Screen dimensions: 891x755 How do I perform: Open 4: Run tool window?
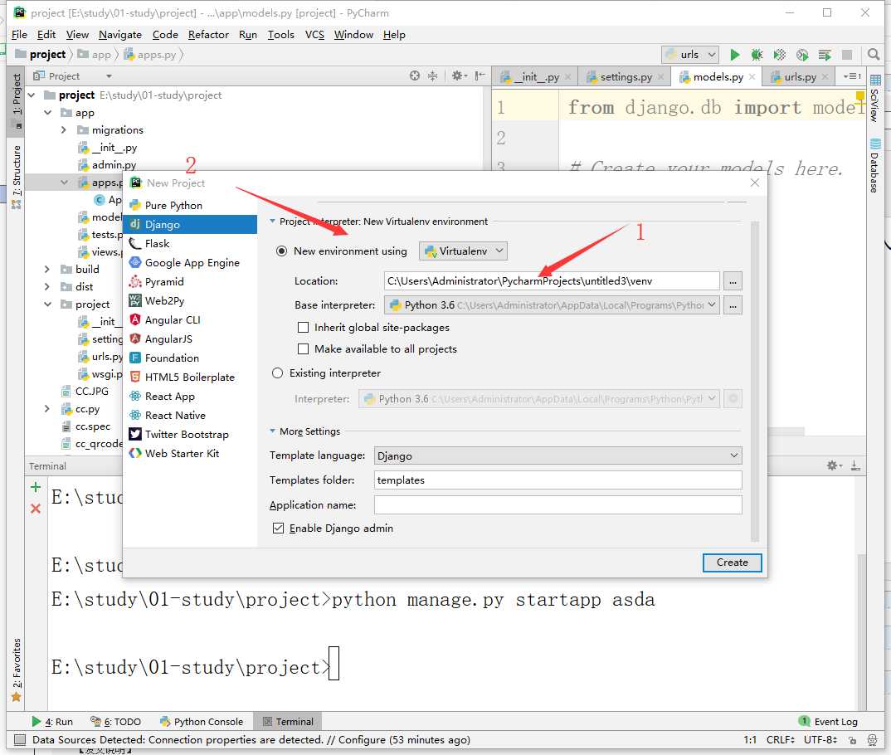(52, 722)
